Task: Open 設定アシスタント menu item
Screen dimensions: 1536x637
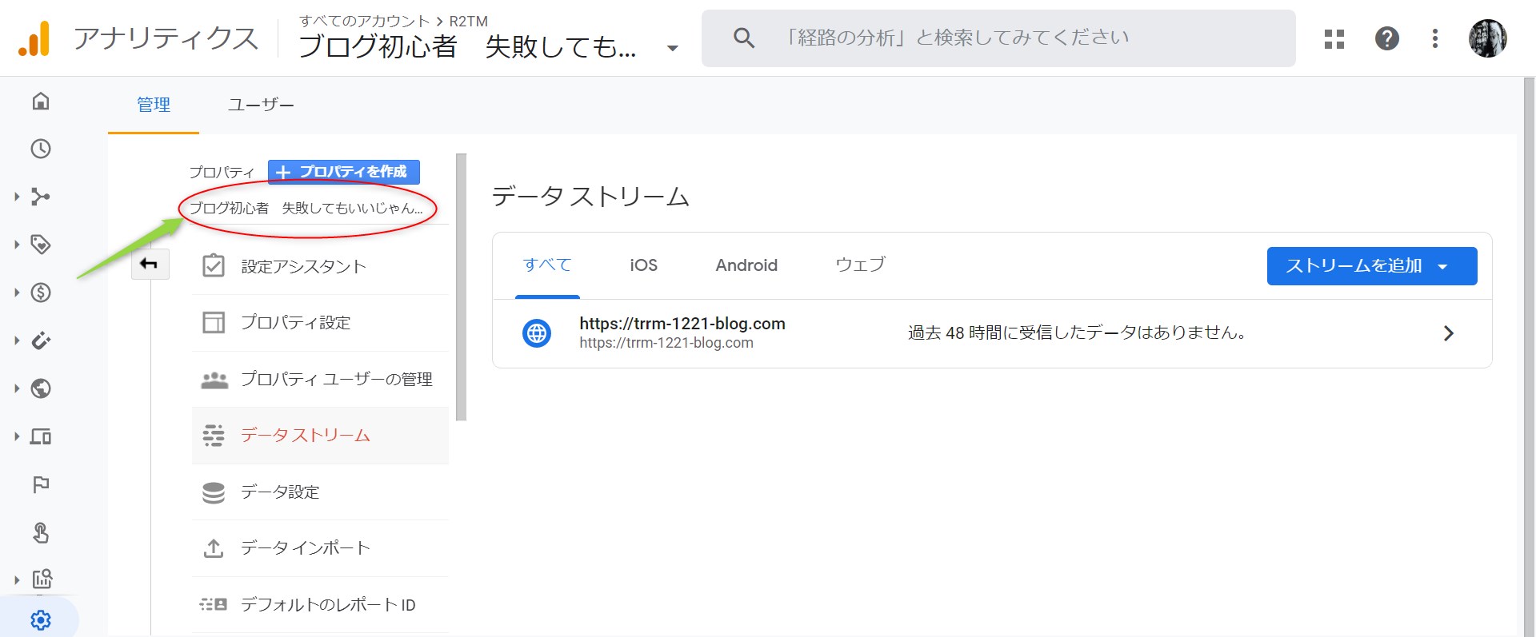Action: point(303,266)
